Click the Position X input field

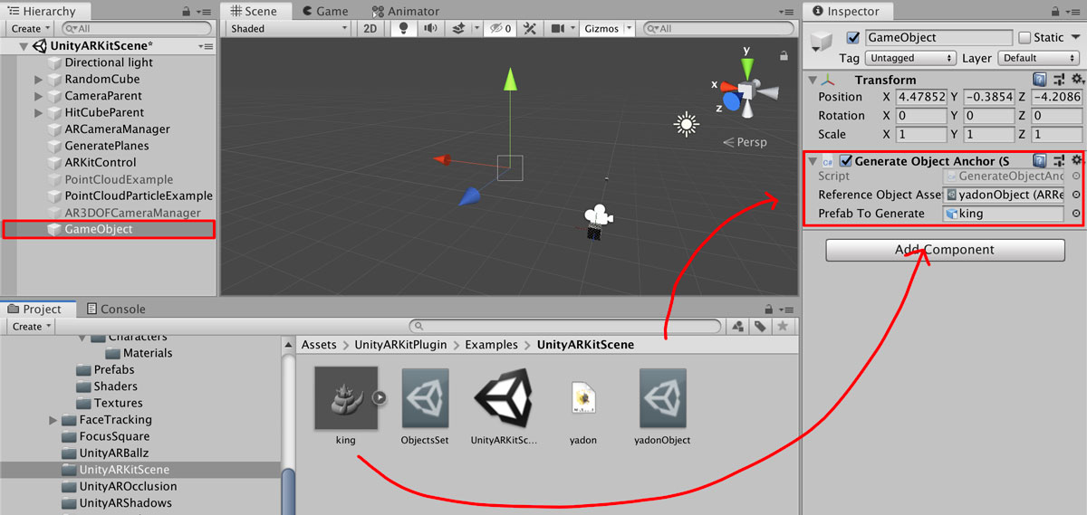[x=921, y=97]
